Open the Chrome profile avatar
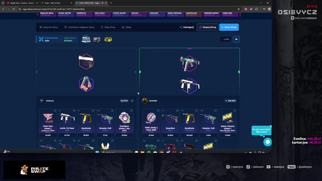Viewport: 322px width, 181px height. (x=269, y=9)
